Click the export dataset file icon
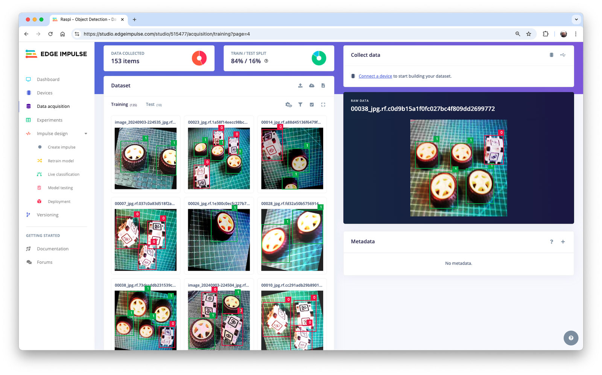 pos(323,86)
